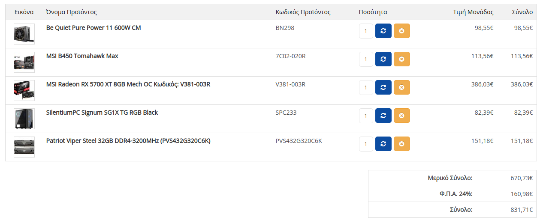Click quantity field for Be Quiet power supply

click(x=366, y=31)
